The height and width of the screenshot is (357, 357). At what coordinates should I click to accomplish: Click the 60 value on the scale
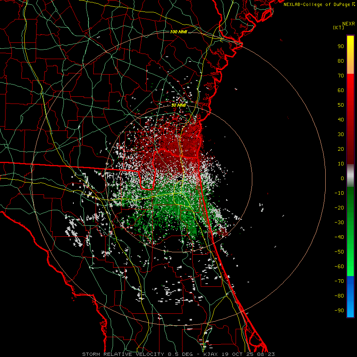(341, 90)
